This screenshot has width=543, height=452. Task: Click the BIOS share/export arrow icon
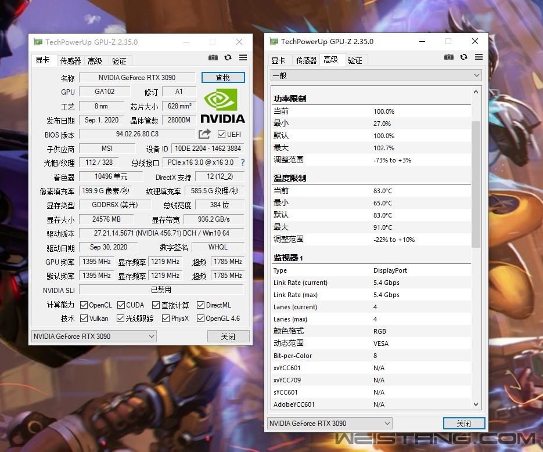pos(204,134)
